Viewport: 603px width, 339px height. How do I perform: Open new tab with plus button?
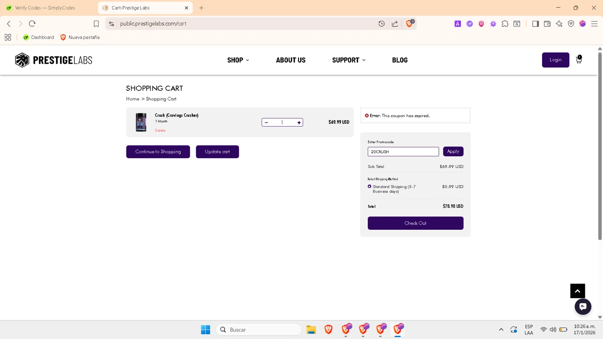point(201,8)
